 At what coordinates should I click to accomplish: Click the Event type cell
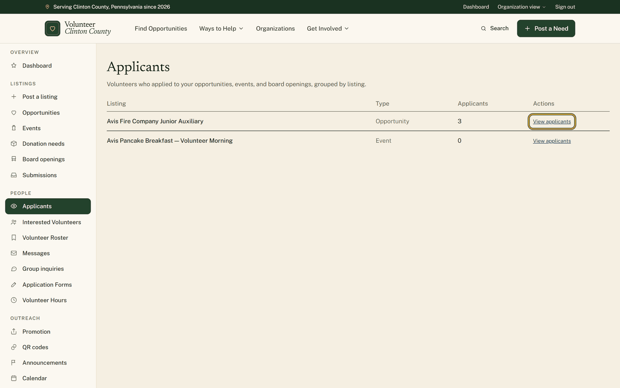click(x=383, y=140)
